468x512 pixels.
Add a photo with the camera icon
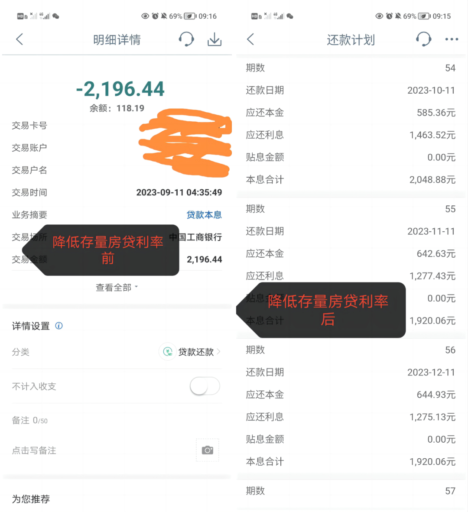(x=208, y=450)
